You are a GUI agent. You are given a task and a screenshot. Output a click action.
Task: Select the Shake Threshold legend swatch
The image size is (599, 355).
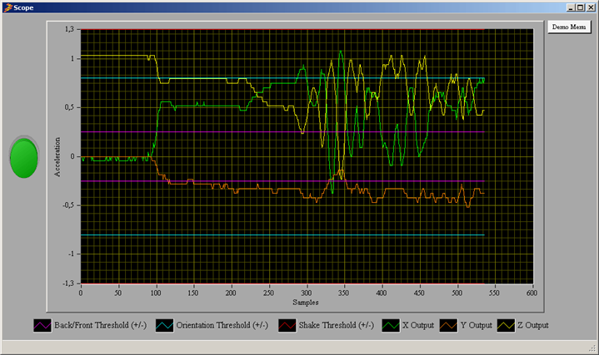[x=287, y=326]
